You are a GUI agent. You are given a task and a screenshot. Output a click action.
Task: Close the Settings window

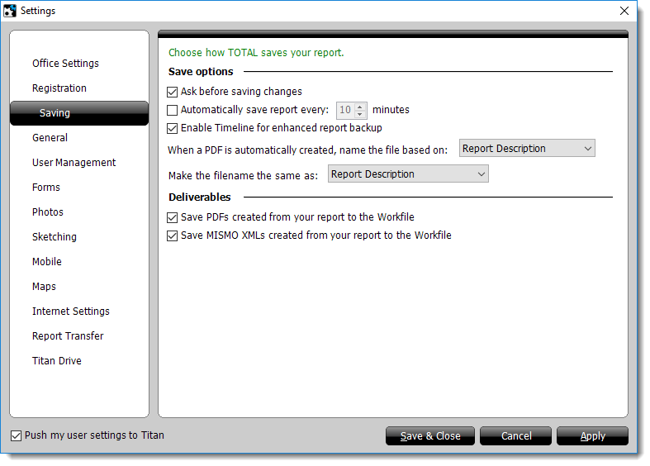pos(624,11)
